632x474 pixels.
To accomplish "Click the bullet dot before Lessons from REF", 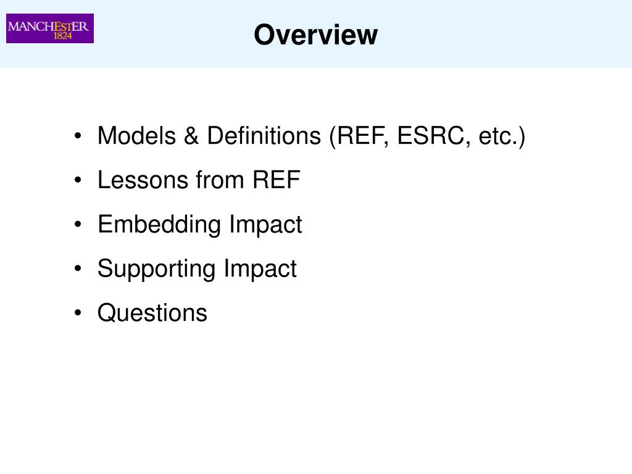I will coord(78,180).
